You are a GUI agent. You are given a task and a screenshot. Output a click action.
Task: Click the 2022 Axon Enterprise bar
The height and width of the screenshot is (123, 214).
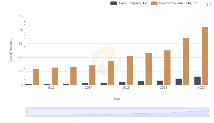coord(179,82)
